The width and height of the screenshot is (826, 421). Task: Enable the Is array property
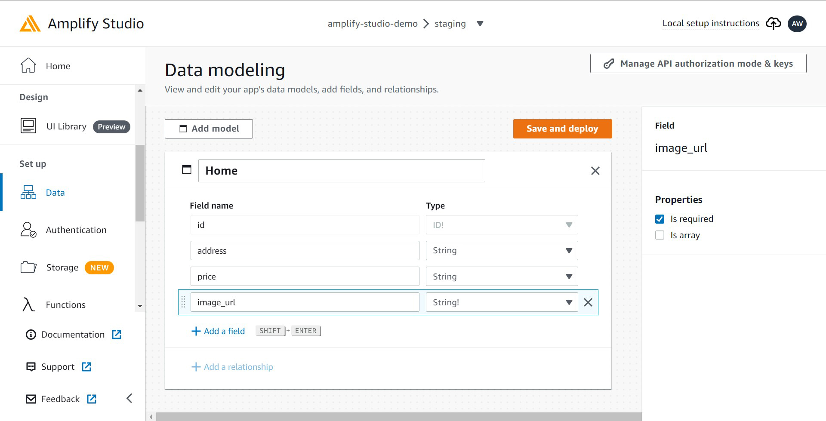(660, 235)
